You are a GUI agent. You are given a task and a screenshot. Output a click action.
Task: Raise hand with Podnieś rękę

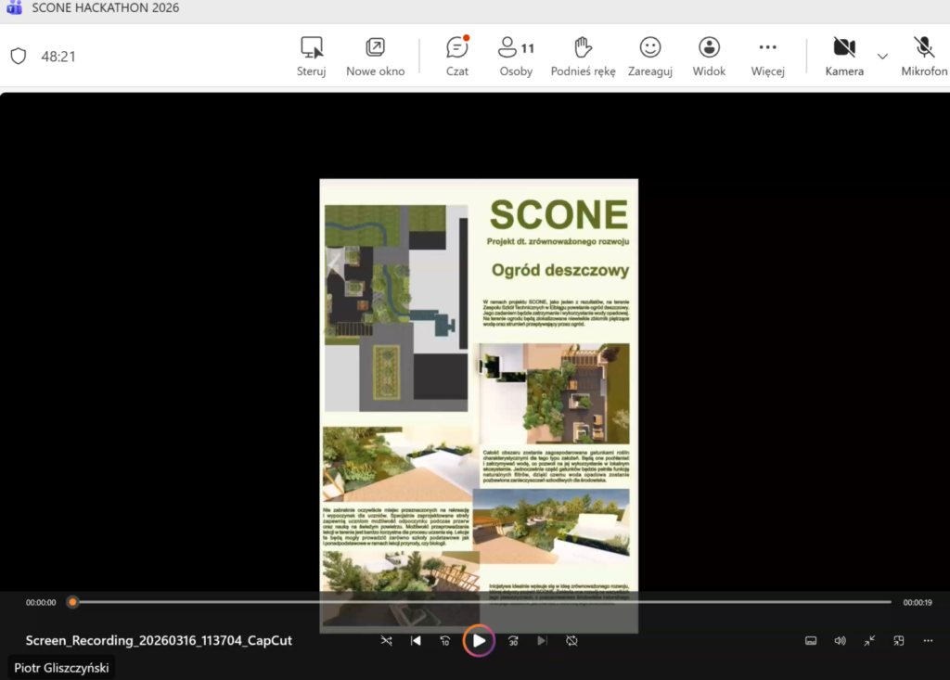[x=583, y=56]
